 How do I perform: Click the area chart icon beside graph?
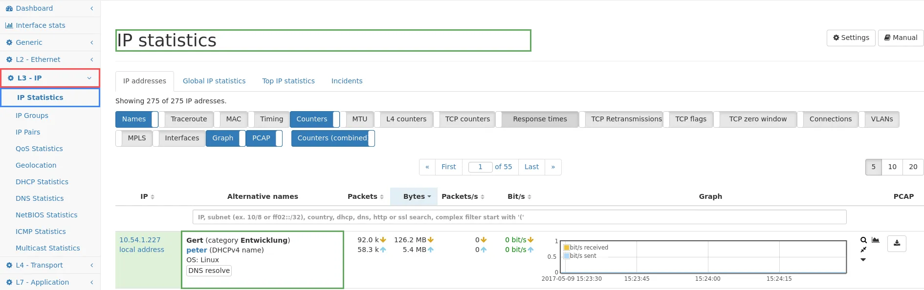point(876,240)
